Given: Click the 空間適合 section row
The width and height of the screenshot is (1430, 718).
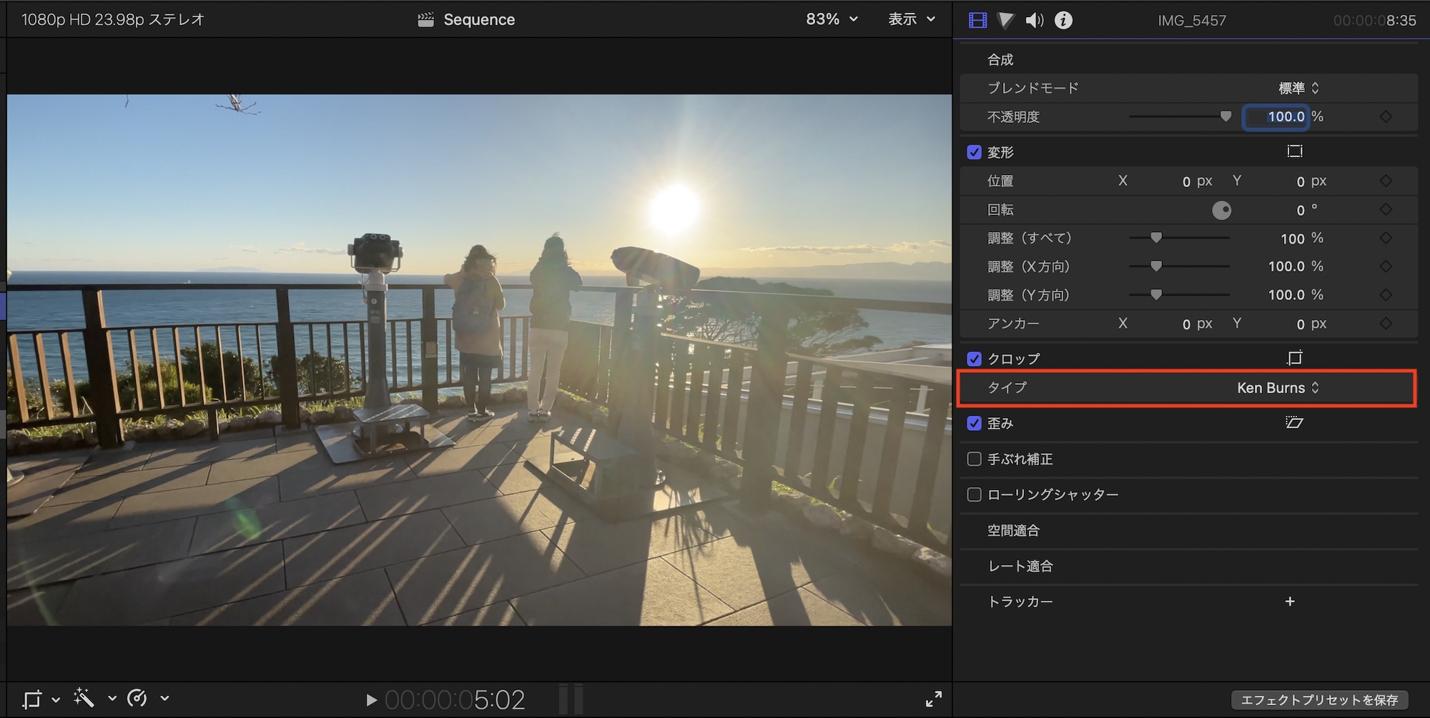Looking at the screenshot, I should coord(1188,531).
